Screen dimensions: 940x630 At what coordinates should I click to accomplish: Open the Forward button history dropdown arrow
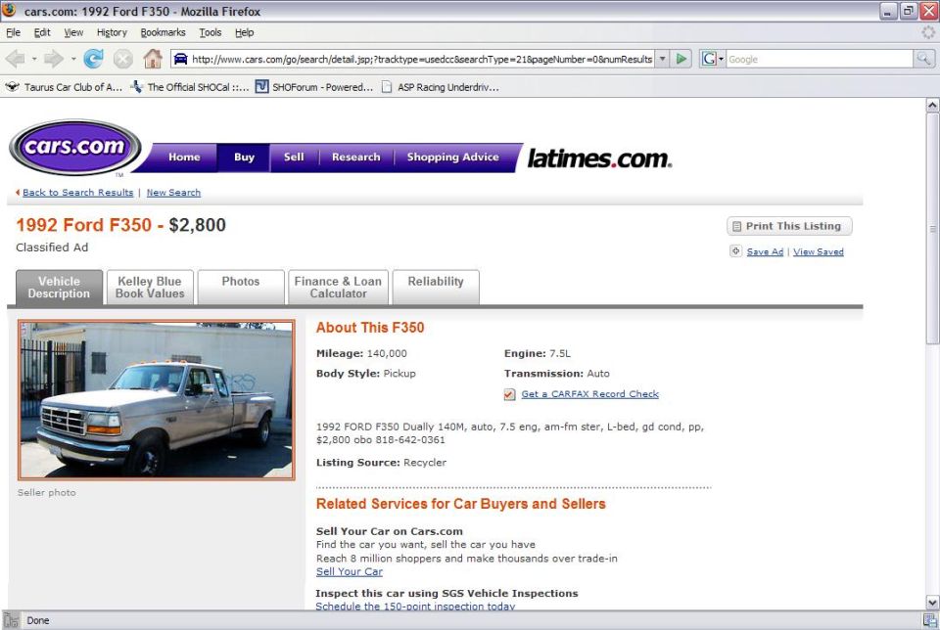point(73,59)
